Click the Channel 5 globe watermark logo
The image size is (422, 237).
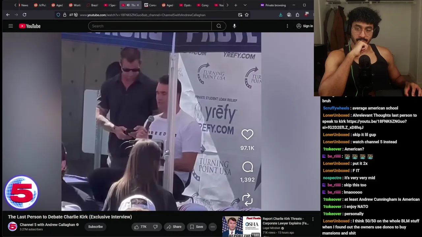(x=22, y=193)
